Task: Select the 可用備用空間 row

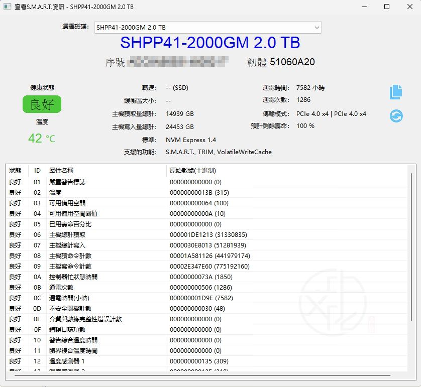Action: click(206, 203)
